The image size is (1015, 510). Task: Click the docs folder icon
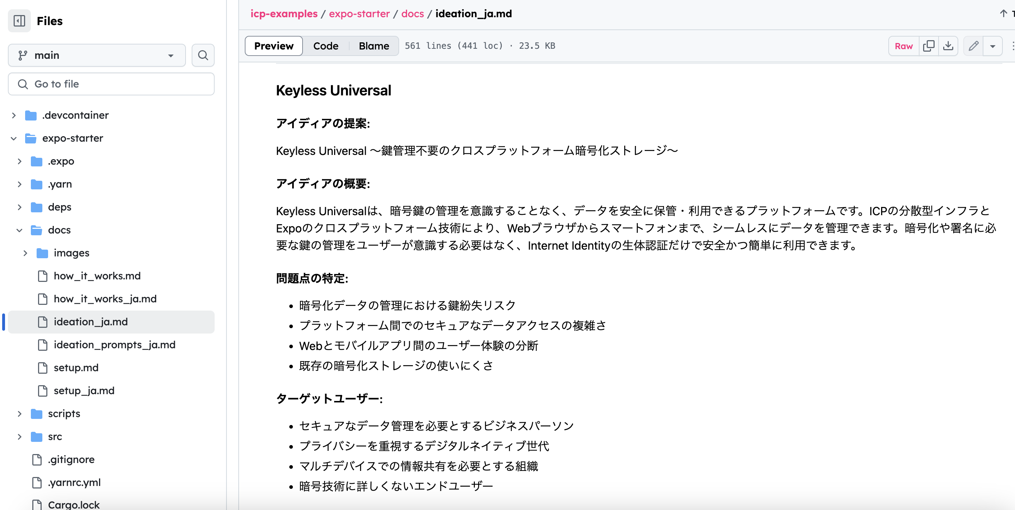click(36, 230)
